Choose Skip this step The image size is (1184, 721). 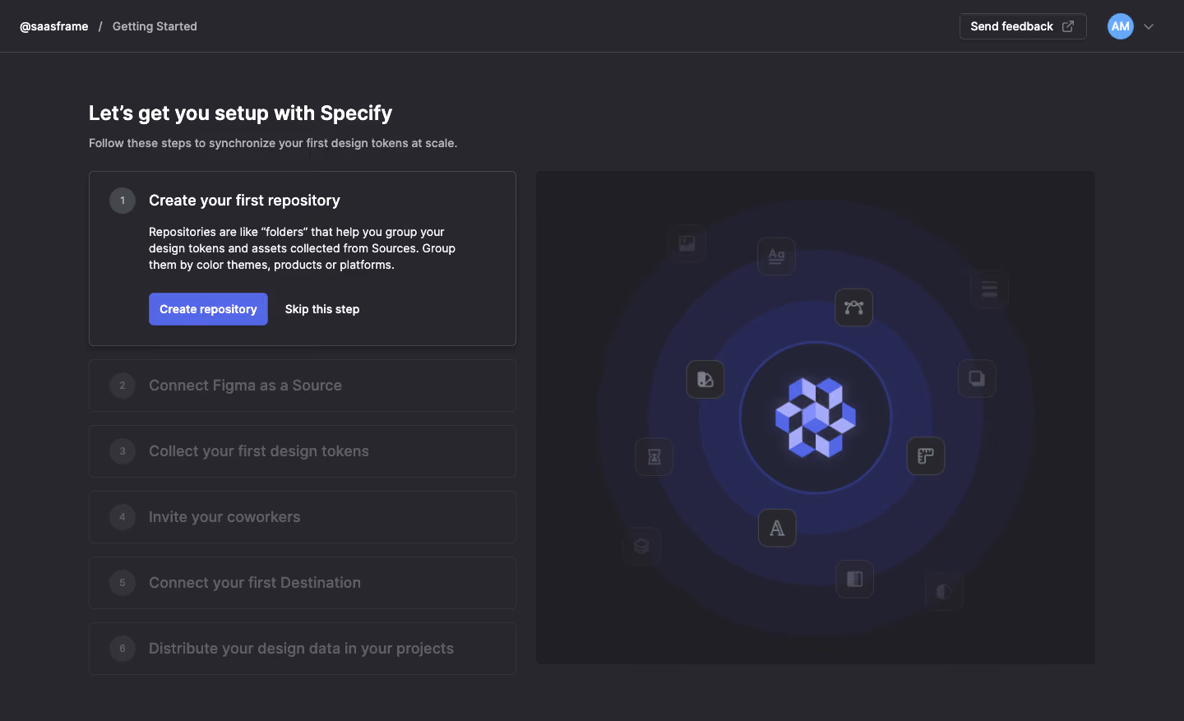tap(322, 309)
